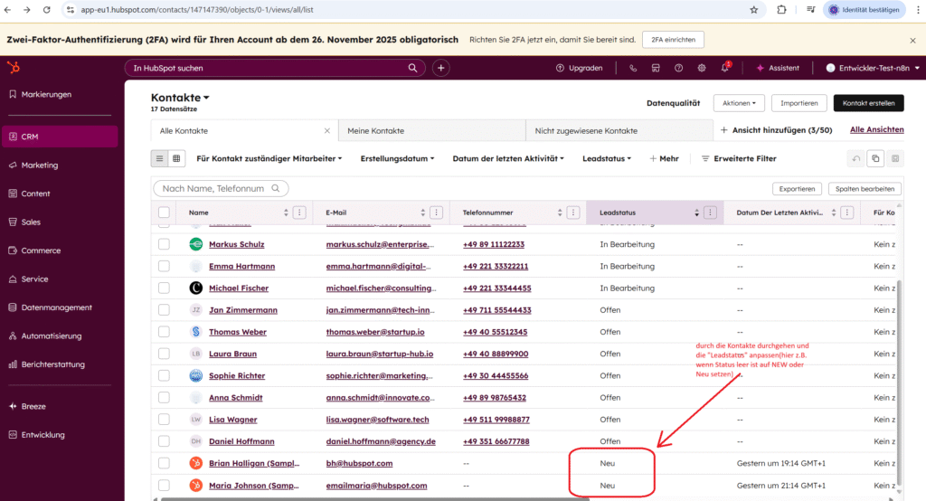926x501 pixels.
Task: Open the notifications bell
Action: (x=725, y=68)
